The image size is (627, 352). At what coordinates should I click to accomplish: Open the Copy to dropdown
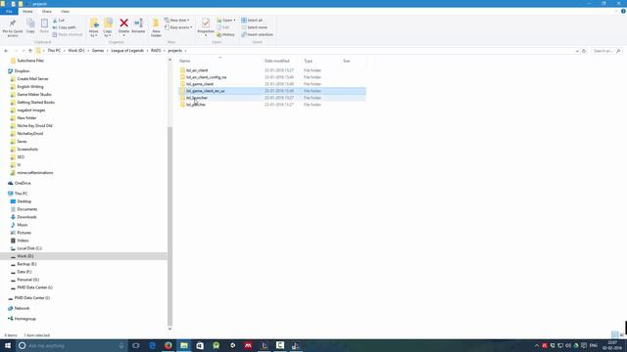point(108,28)
